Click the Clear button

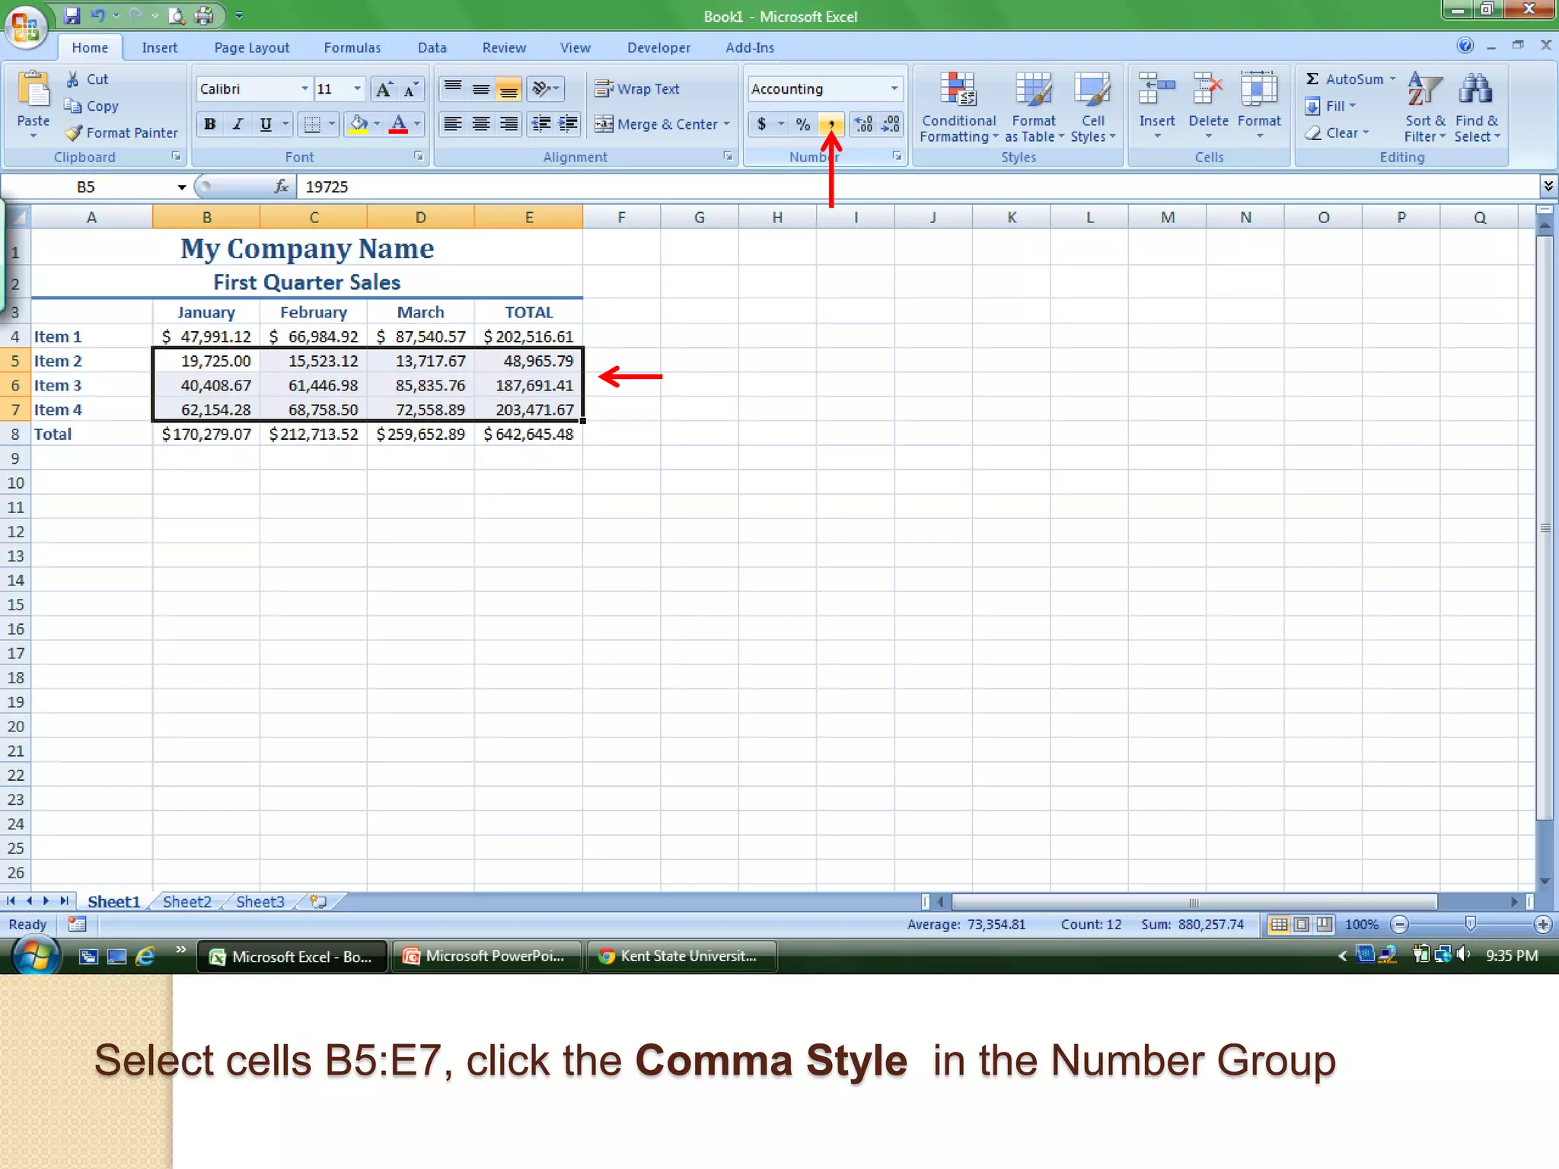(x=1336, y=132)
